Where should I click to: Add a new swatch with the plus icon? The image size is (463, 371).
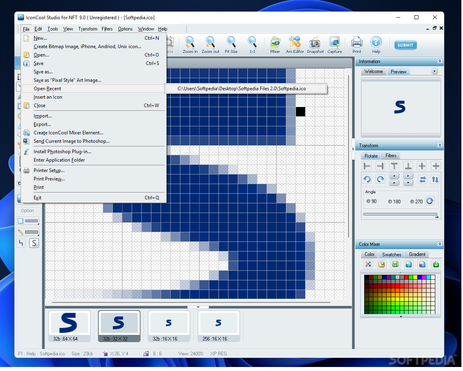(409, 265)
